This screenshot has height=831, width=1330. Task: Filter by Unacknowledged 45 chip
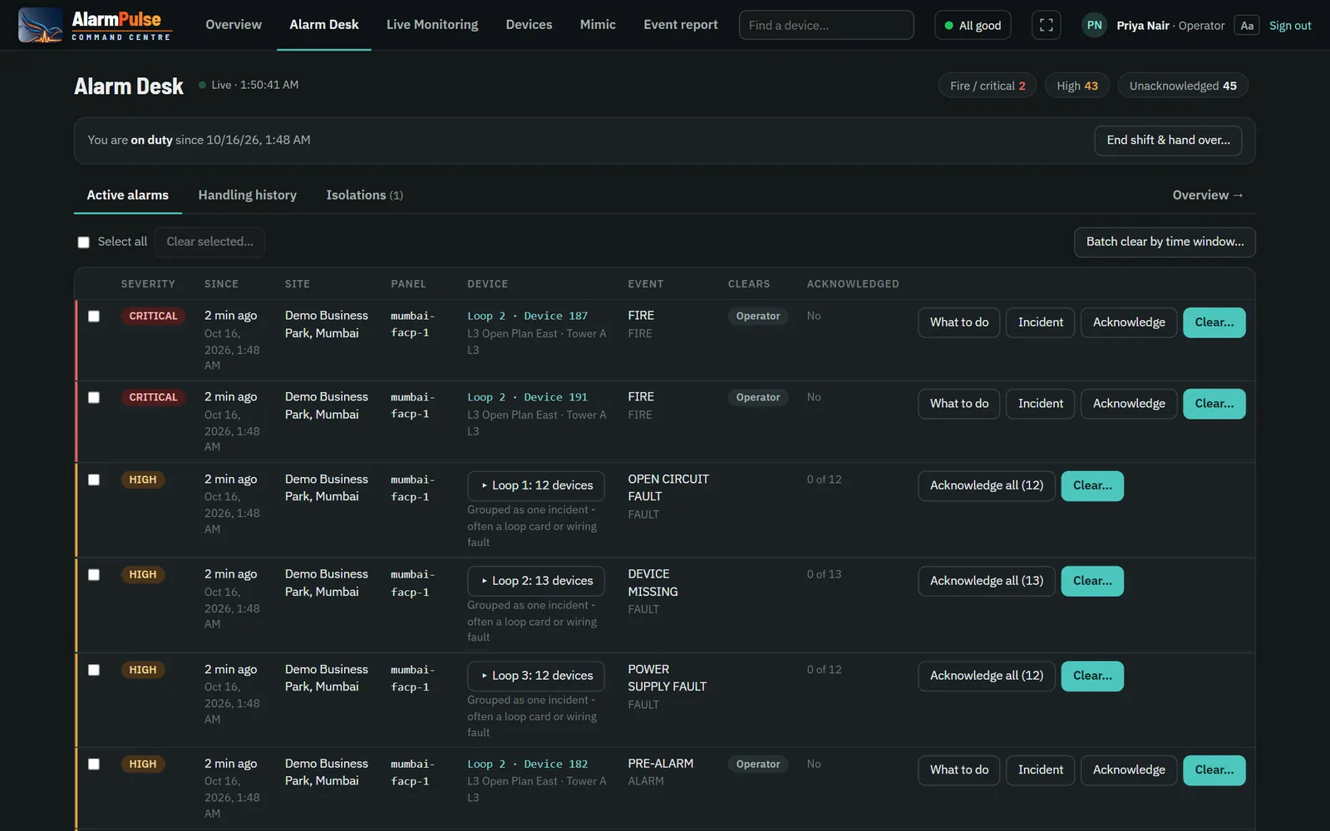[x=1183, y=86]
